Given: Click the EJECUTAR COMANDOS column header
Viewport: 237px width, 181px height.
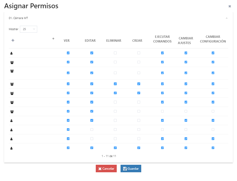Looking at the screenshot, I should (162, 39).
